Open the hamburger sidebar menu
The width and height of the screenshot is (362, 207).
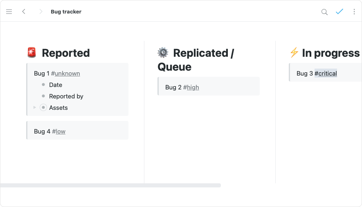[x=9, y=12]
